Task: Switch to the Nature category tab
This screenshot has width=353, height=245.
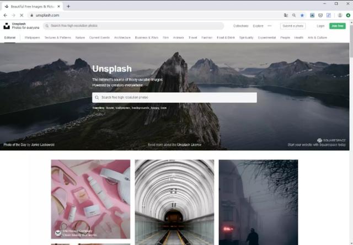Action: click(x=80, y=38)
